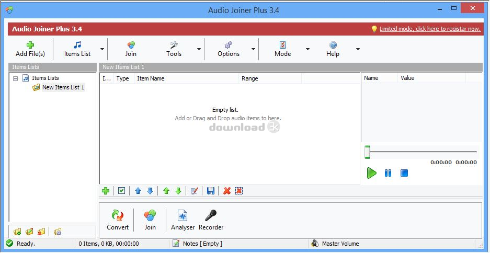The image size is (490, 253).
Task: Click the green plus add-item icon below the list
Action: 106,191
